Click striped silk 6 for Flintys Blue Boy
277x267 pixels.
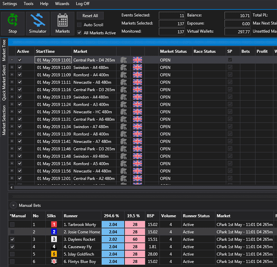tap(54, 261)
